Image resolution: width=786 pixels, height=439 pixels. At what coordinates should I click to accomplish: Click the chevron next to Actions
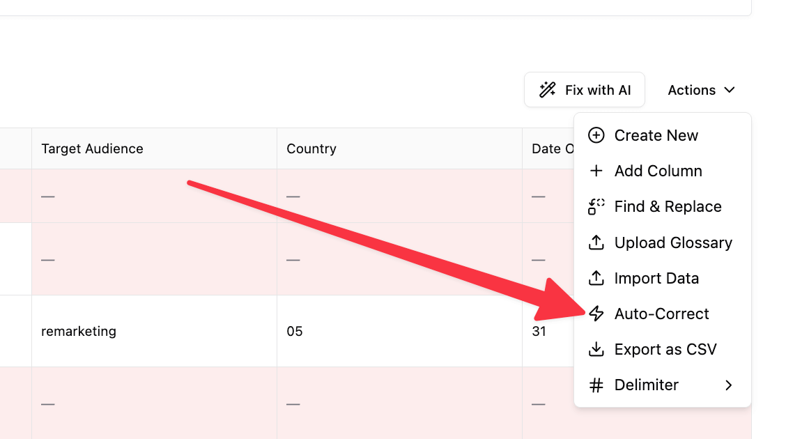[x=730, y=90]
